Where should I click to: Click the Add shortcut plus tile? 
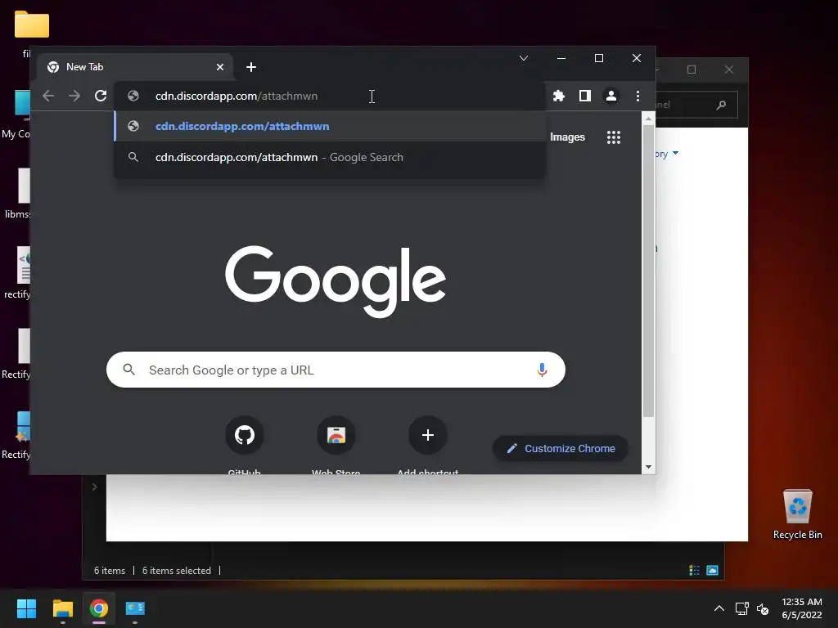pos(427,435)
